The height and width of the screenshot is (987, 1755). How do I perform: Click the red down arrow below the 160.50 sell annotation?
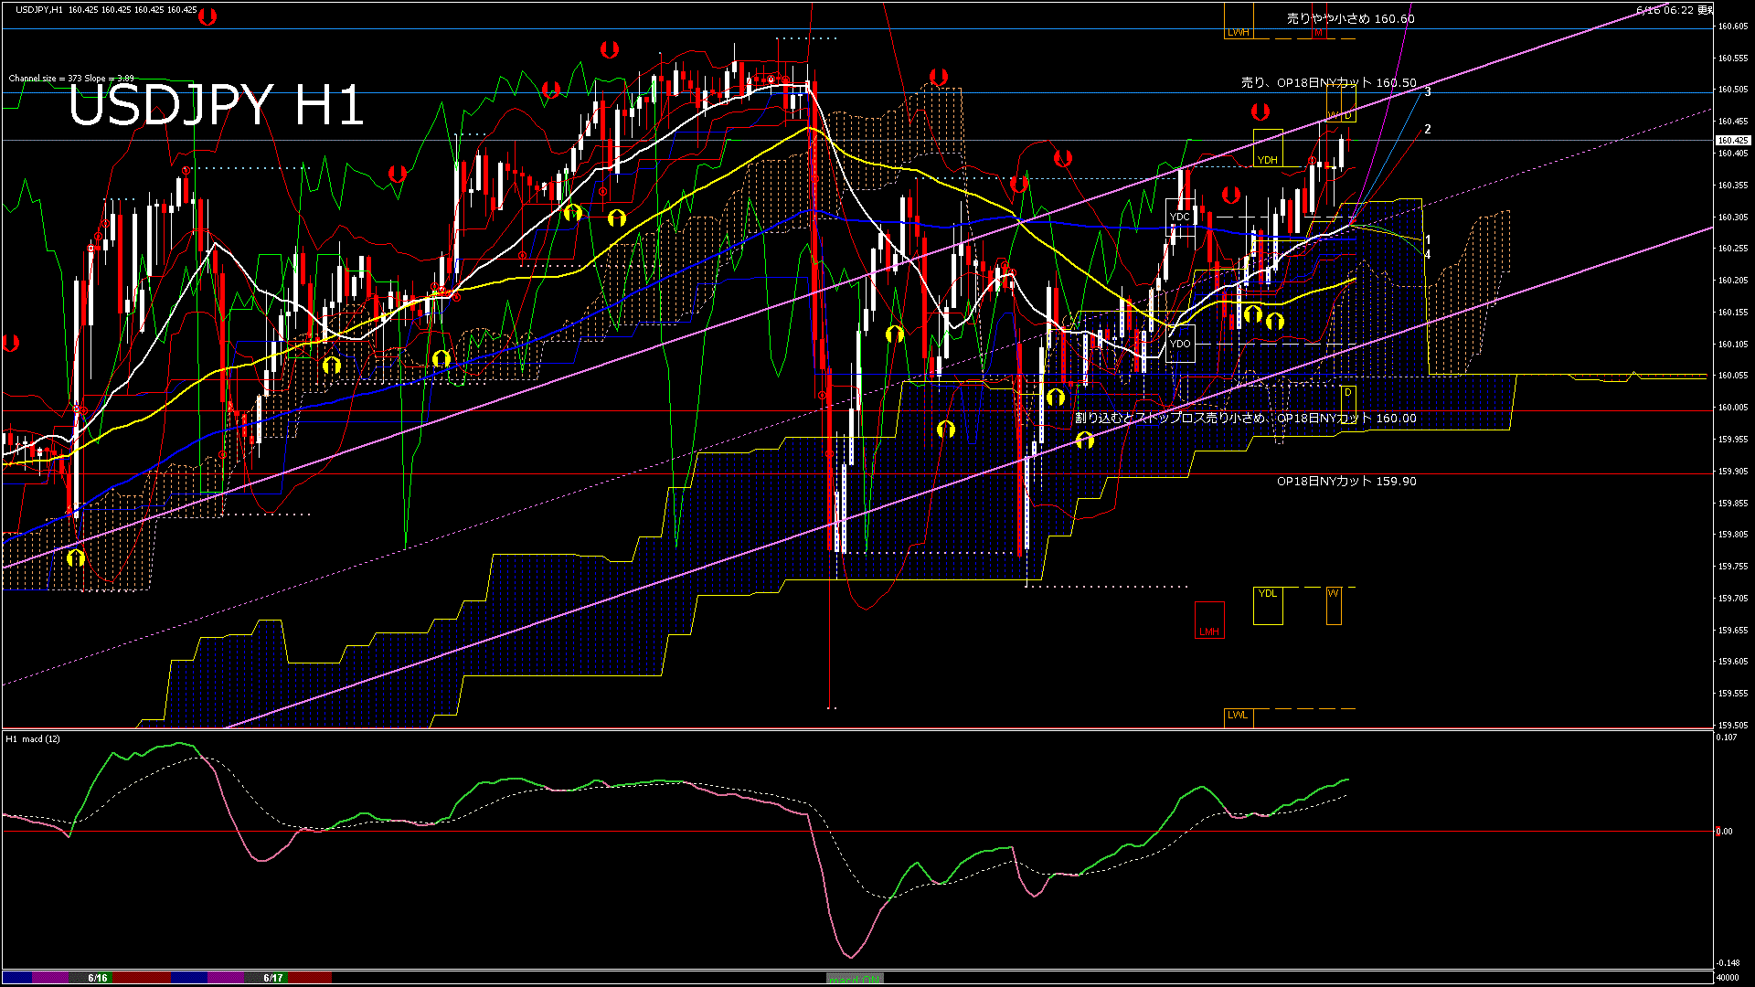[1260, 112]
